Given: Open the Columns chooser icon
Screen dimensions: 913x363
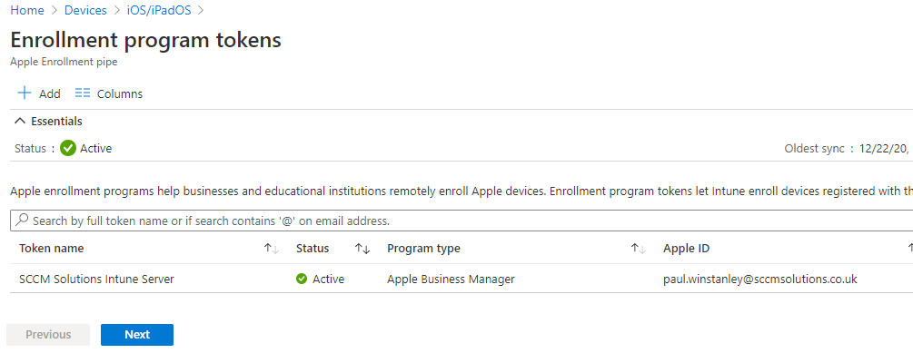Looking at the screenshot, I should coord(83,93).
